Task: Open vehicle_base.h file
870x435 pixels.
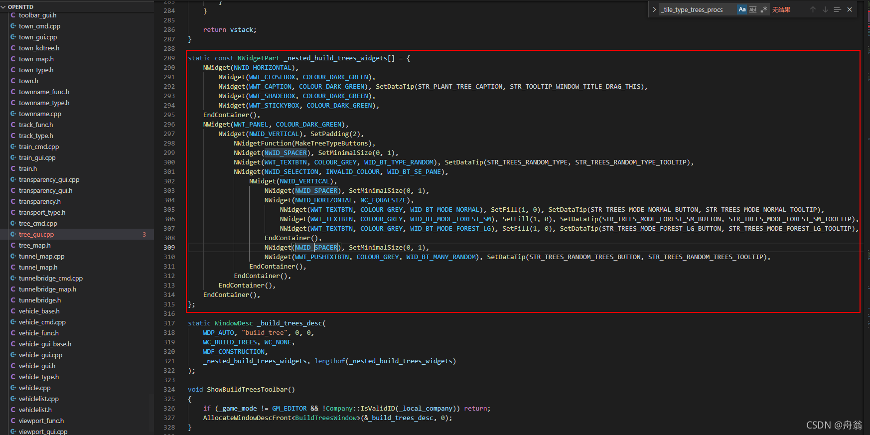Action: click(x=77, y=311)
